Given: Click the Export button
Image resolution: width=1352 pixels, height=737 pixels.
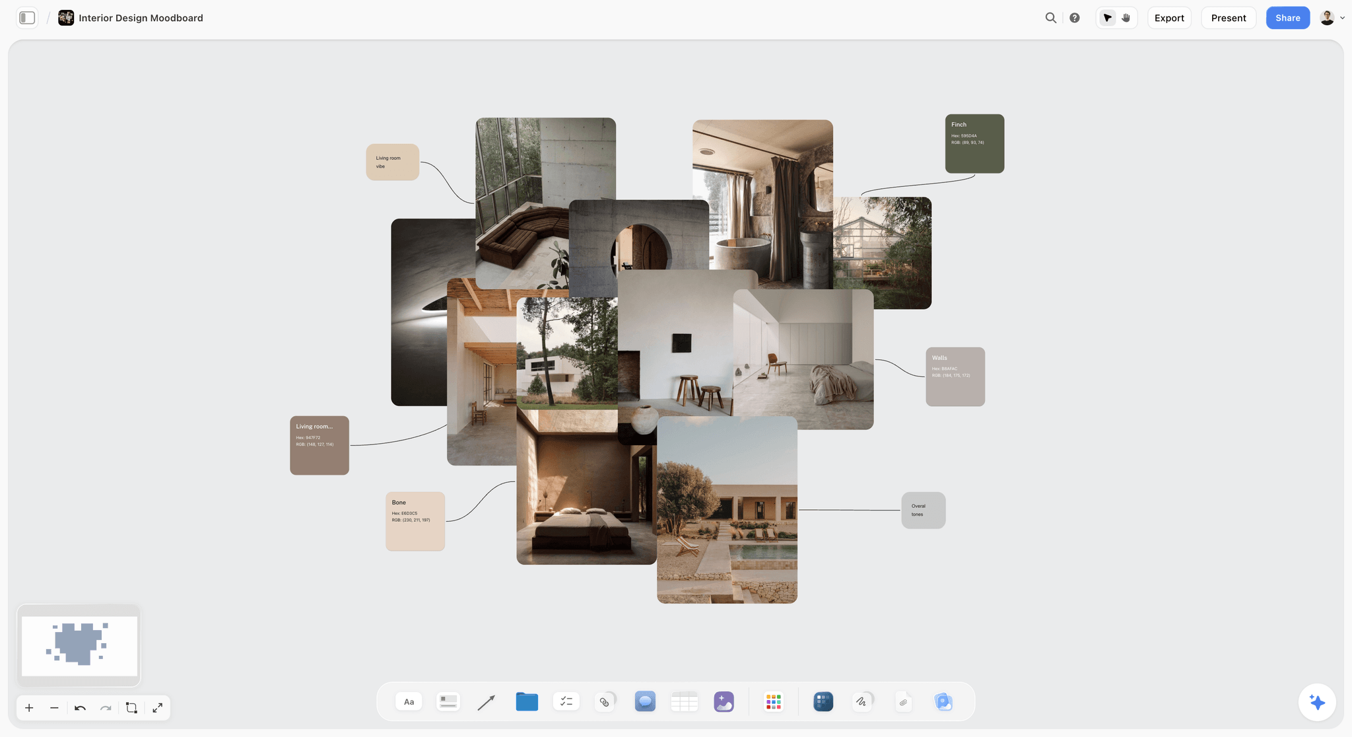Looking at the screenshot, I should pyautogui.click(x=1169, y=18).
